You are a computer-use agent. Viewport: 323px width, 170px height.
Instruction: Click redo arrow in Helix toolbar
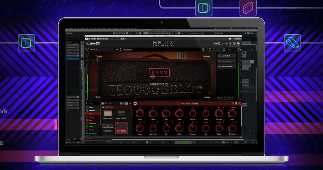click(103, 50)
